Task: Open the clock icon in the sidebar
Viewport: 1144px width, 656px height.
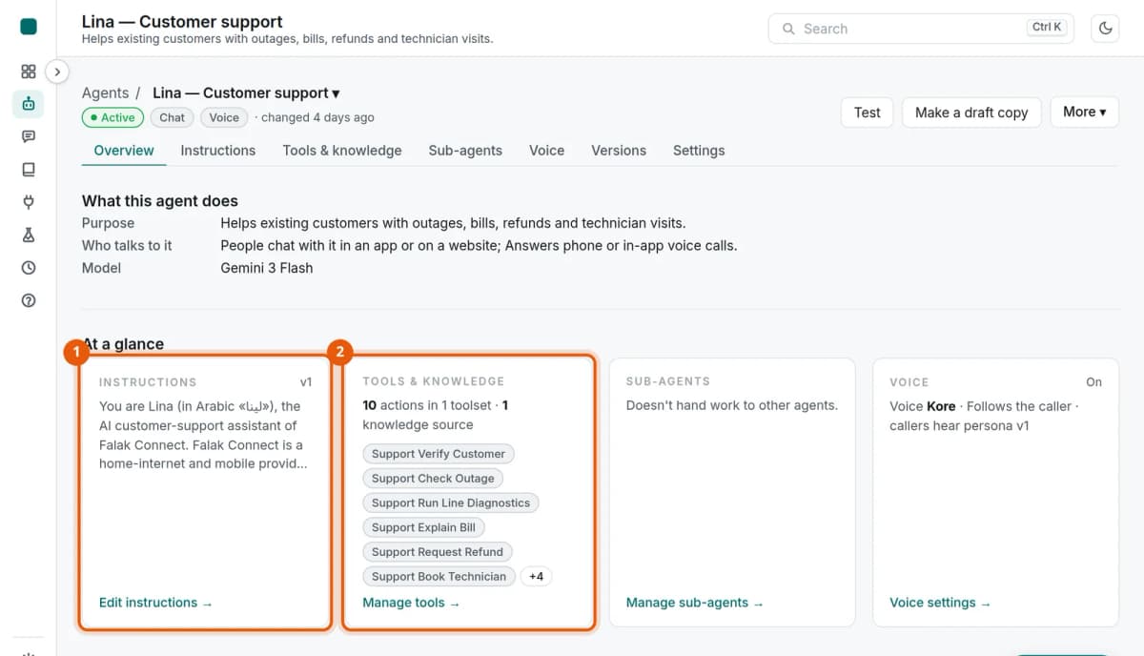Action: (29, 268)
